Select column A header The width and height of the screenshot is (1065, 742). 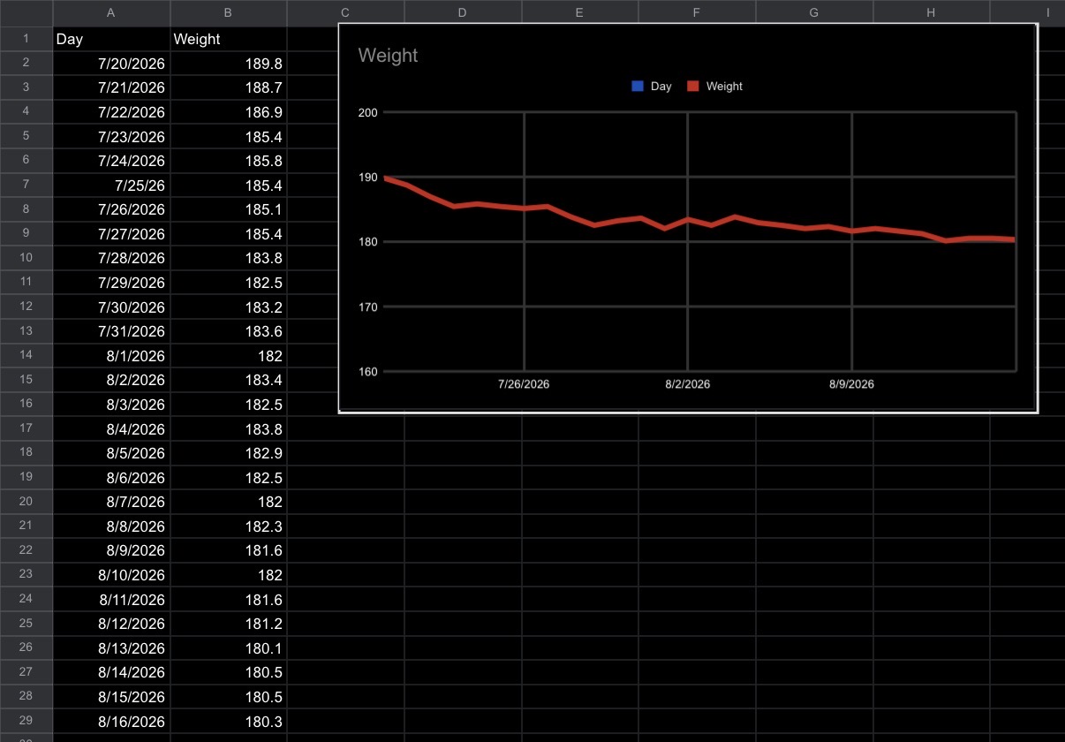[x=111, y=12]
